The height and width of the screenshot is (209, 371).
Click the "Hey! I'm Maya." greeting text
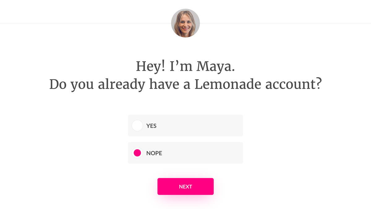click(x=185, y=66)
